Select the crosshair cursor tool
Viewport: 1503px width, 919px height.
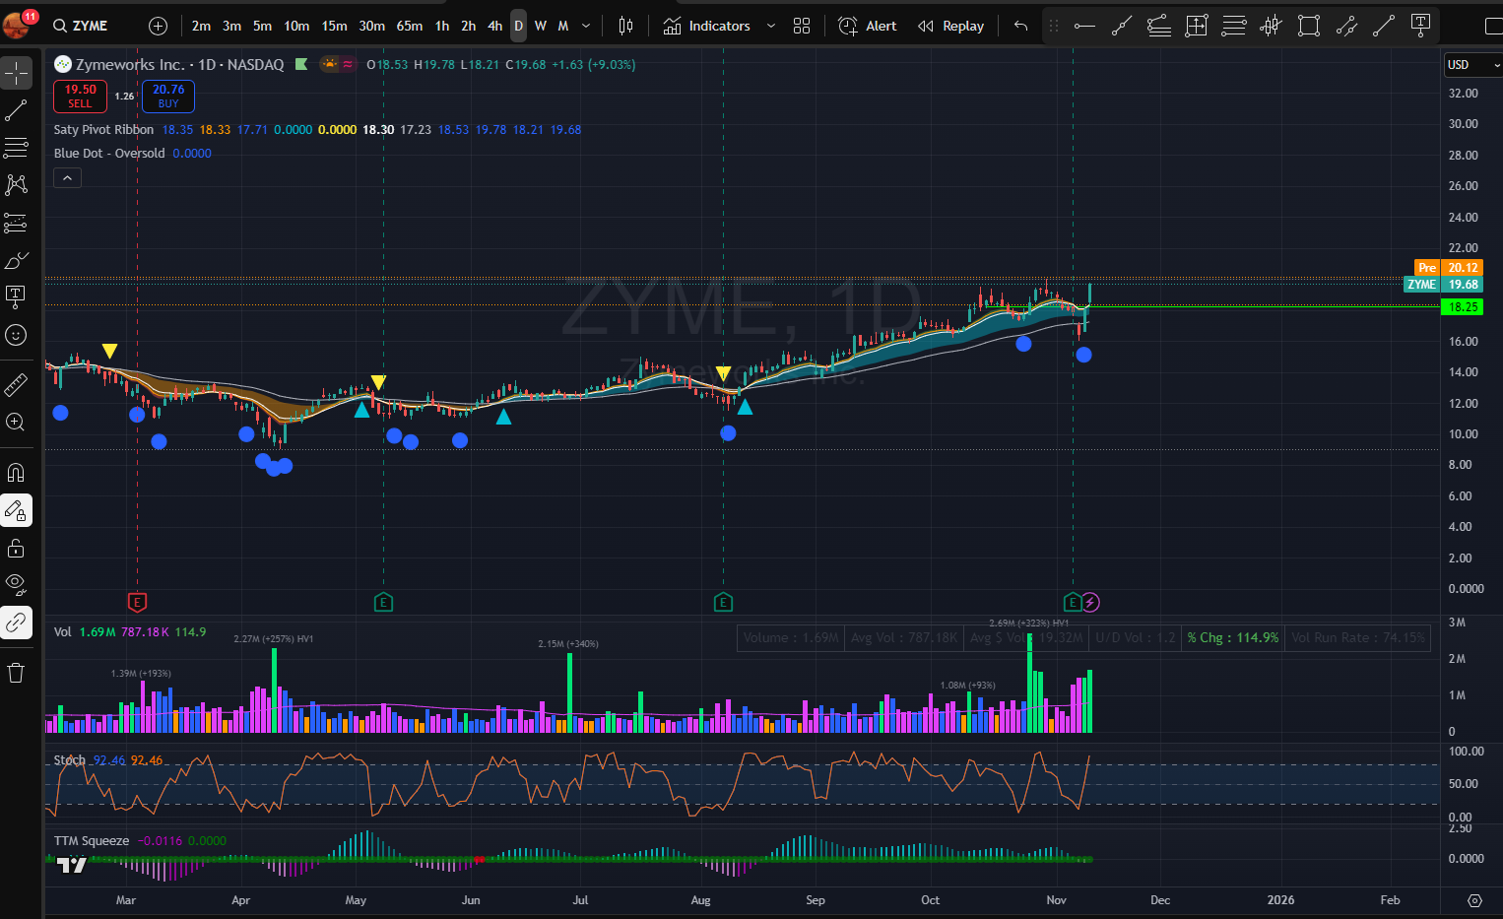coord(17,73)
